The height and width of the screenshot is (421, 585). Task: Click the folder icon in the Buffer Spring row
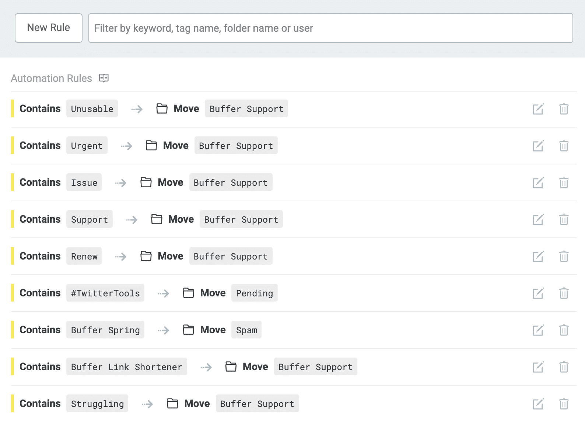pos(189,330)
